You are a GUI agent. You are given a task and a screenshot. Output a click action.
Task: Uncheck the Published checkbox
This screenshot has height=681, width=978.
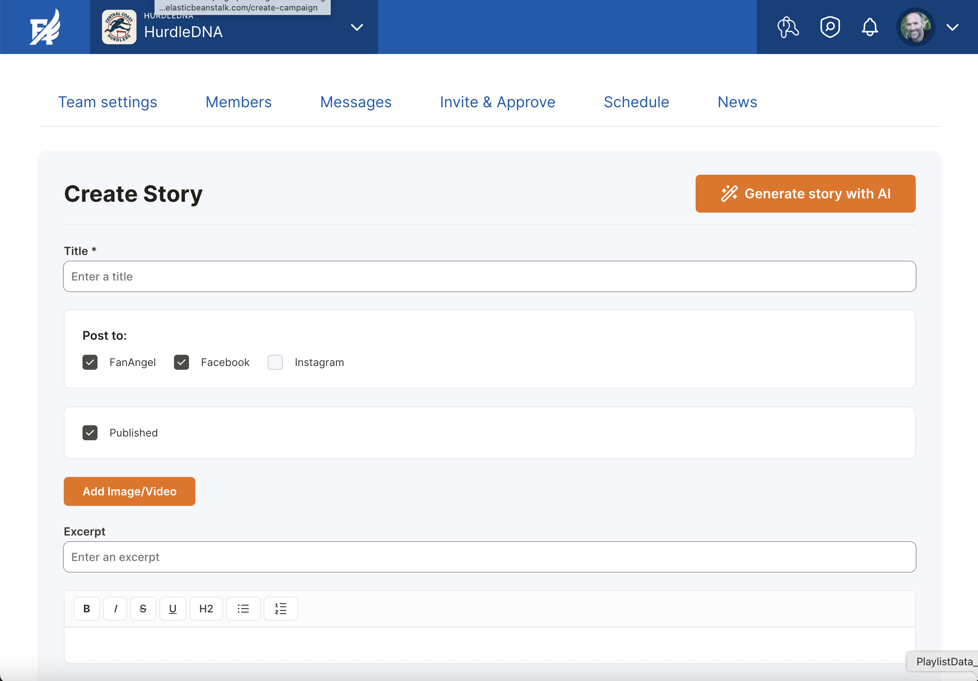(90, 433)
